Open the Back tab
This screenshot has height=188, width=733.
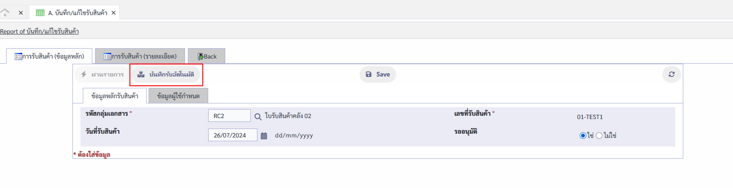(206, 56)
